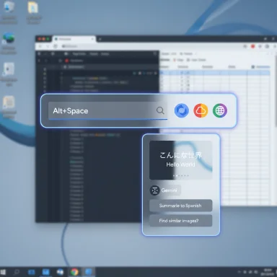Image resolution: width=277 pixels, height=277 pixels.
Task: Click the Find similar images button
Action: 180,221
